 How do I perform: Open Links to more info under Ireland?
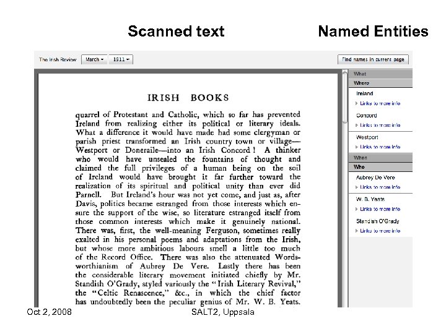click(380, 103)
